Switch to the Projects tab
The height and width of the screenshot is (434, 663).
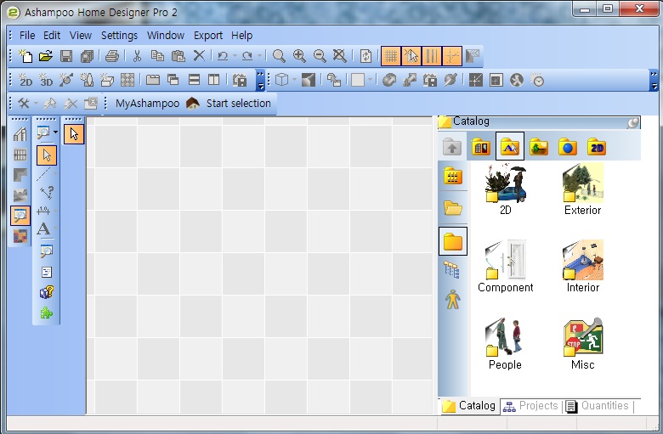531,406
